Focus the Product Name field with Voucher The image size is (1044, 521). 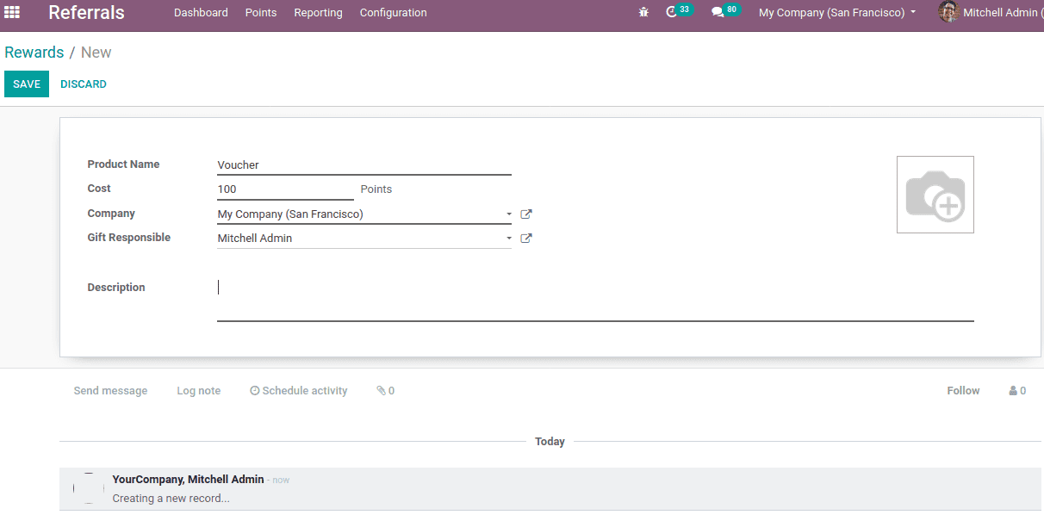click(364, 165)
